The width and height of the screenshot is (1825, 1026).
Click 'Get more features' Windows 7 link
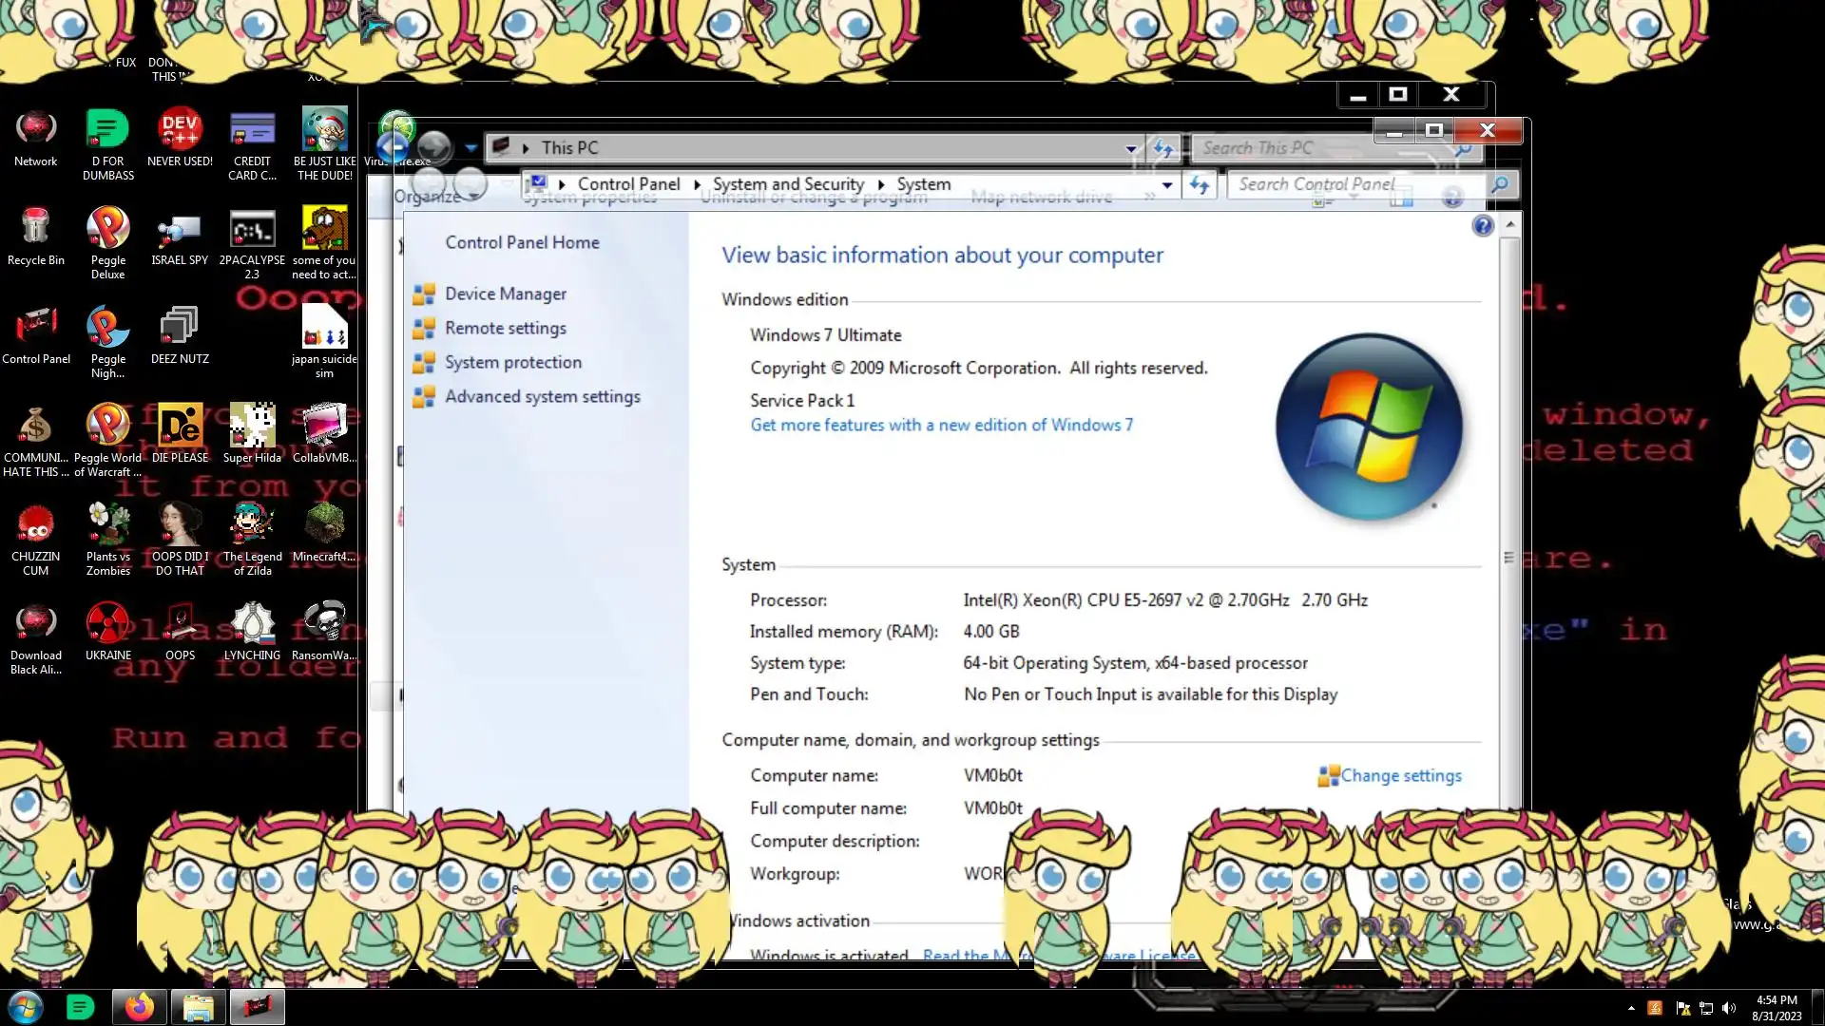(941, 426)
